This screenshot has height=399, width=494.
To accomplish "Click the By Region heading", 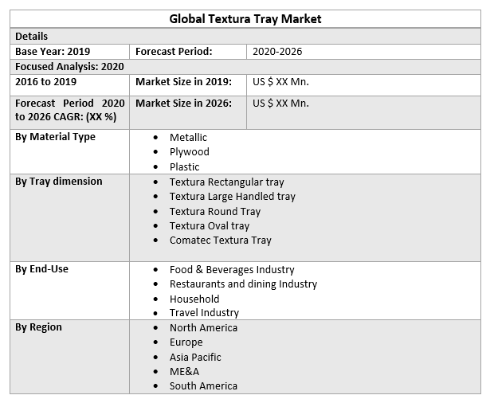I will pyautogui.click(x=38, y=327).
